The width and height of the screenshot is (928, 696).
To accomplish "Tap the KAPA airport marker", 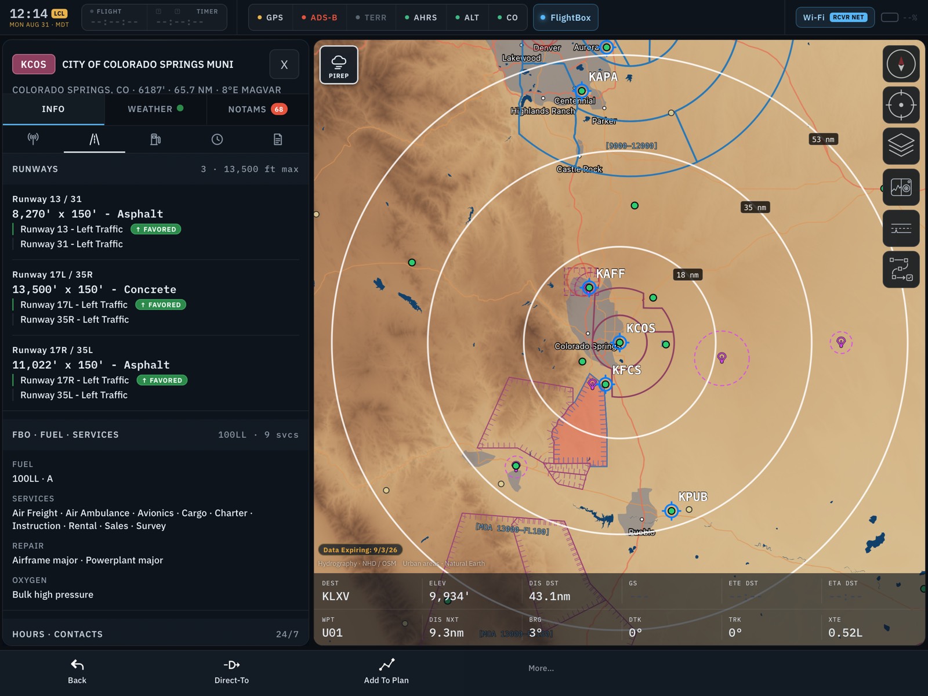I will pos(581,91).
